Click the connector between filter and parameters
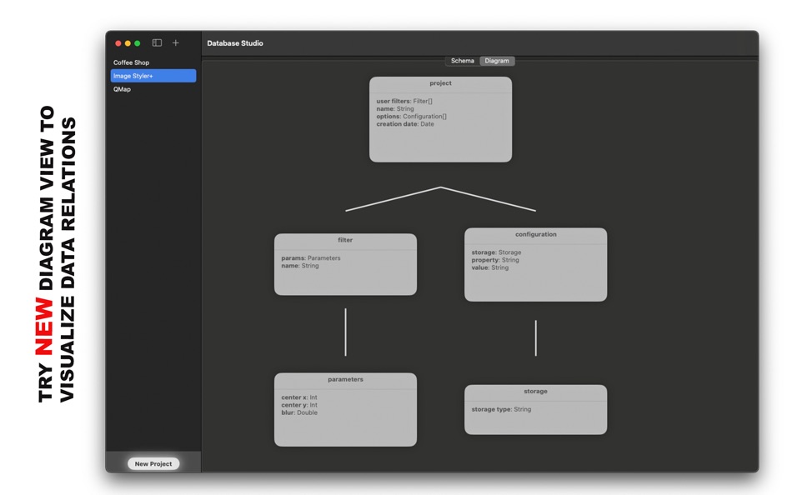The width and height of the screenshot is (792, 495). 345,333
